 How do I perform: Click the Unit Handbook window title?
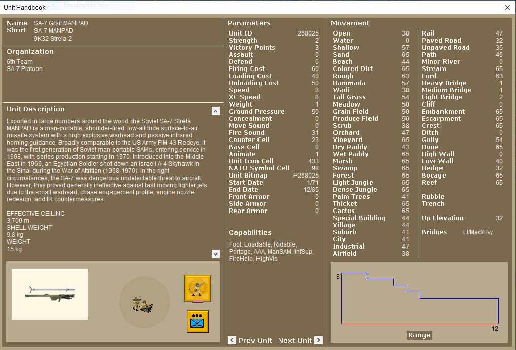click(x=24, y=7)
